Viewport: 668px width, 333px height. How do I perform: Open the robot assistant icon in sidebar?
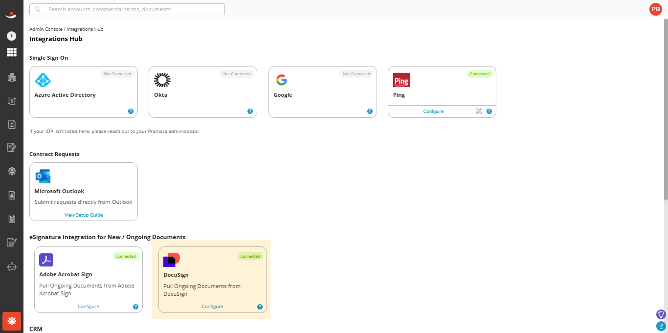pyautogui.click(x=12, y=267)
